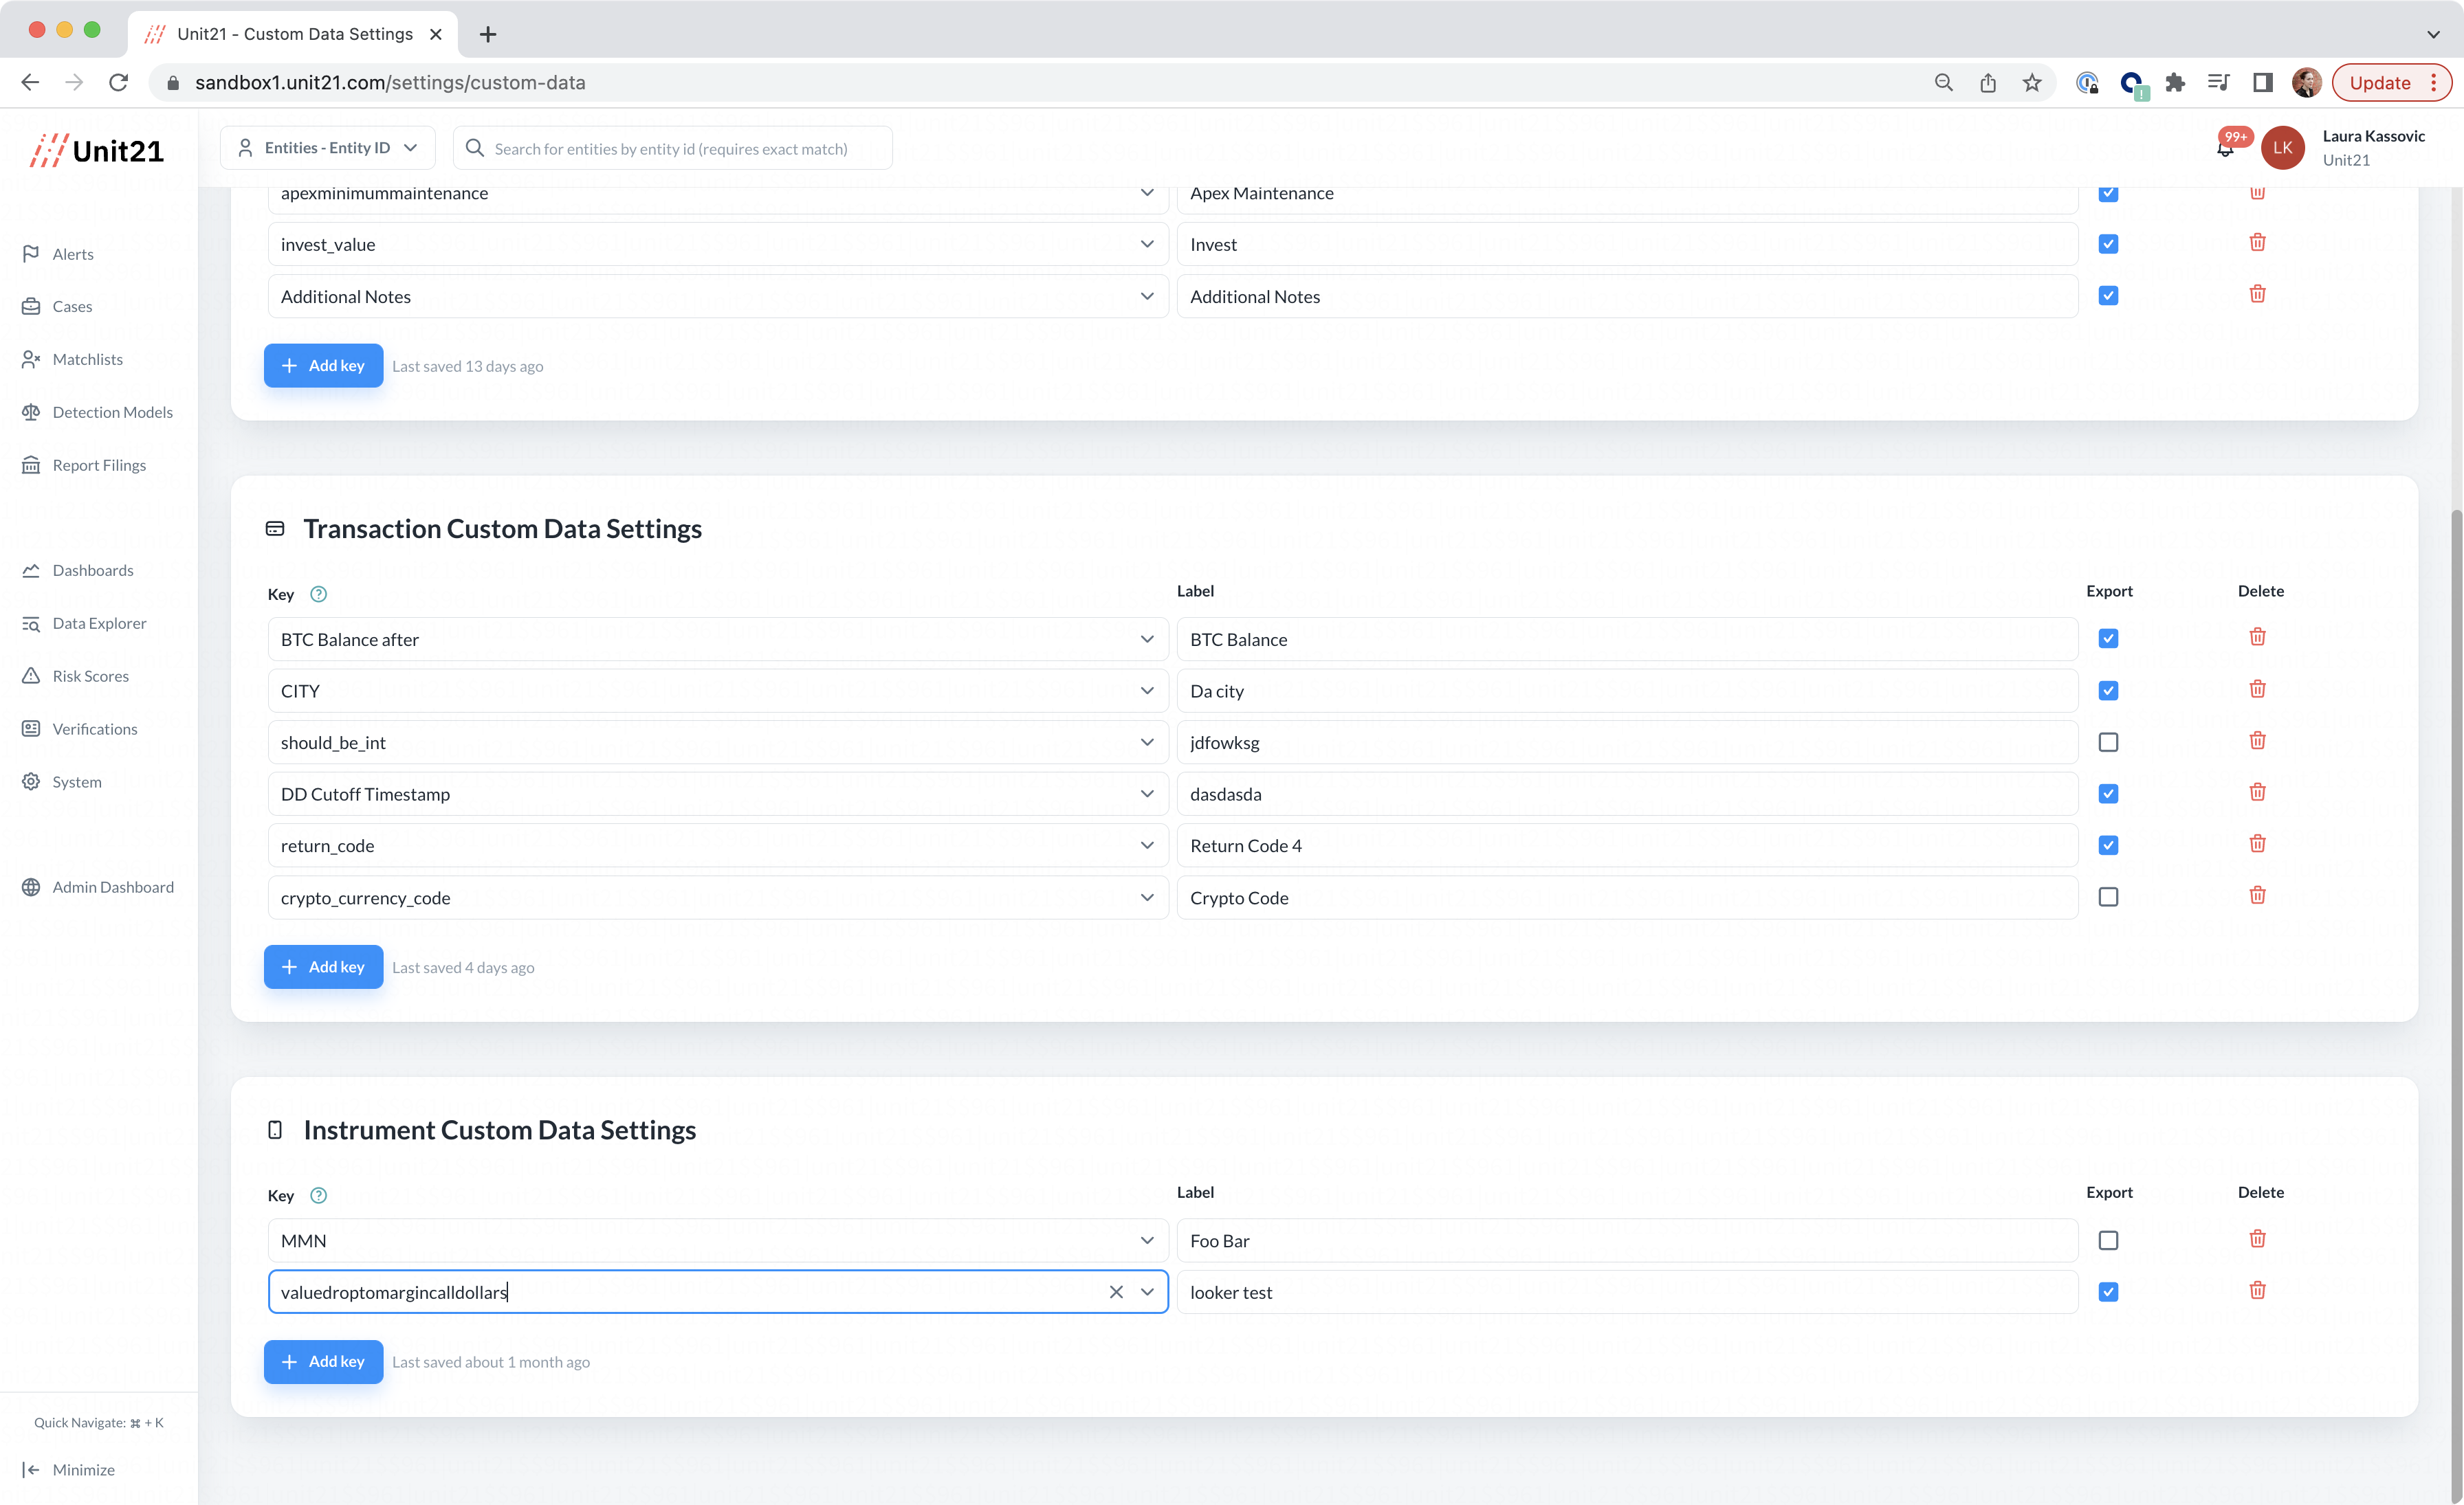The image size is (2464, 1505).
Task: Check export box for Foo Bar row
Action: click(2108, 1240)
